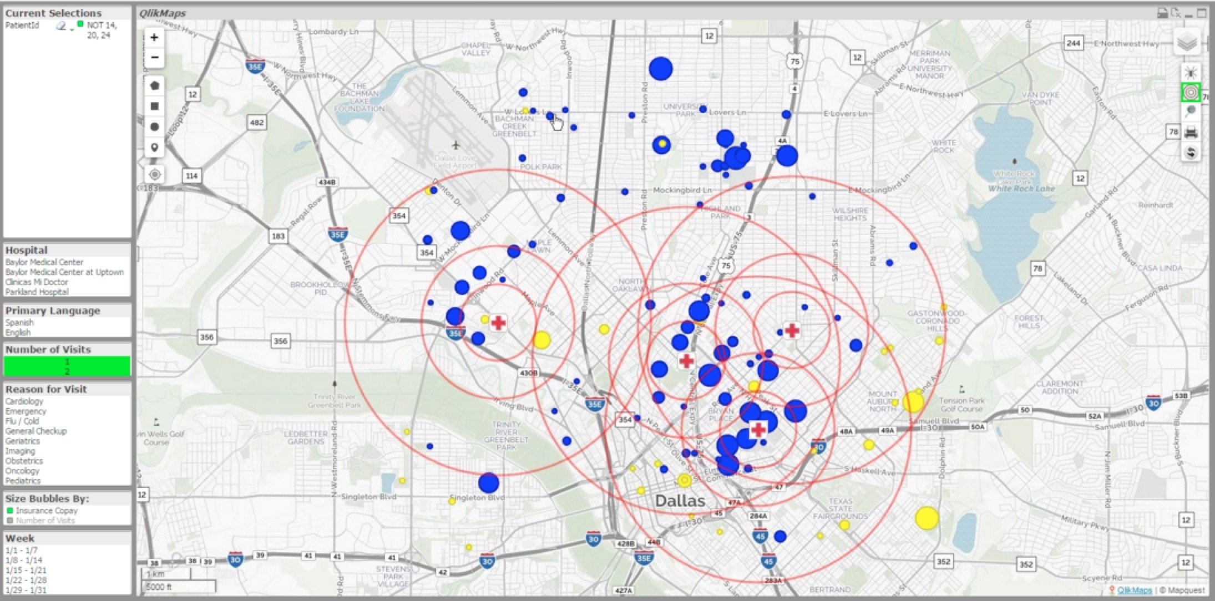Viewport: 1215px width, 601px height.
Task: Open the map layers panel
Action: [x=1186, y=42]
